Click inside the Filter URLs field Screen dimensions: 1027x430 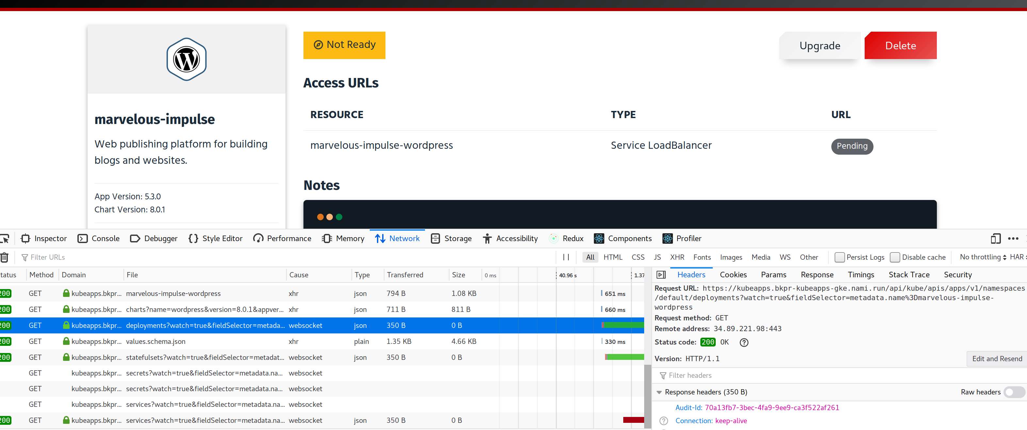(x=60, y=257)
